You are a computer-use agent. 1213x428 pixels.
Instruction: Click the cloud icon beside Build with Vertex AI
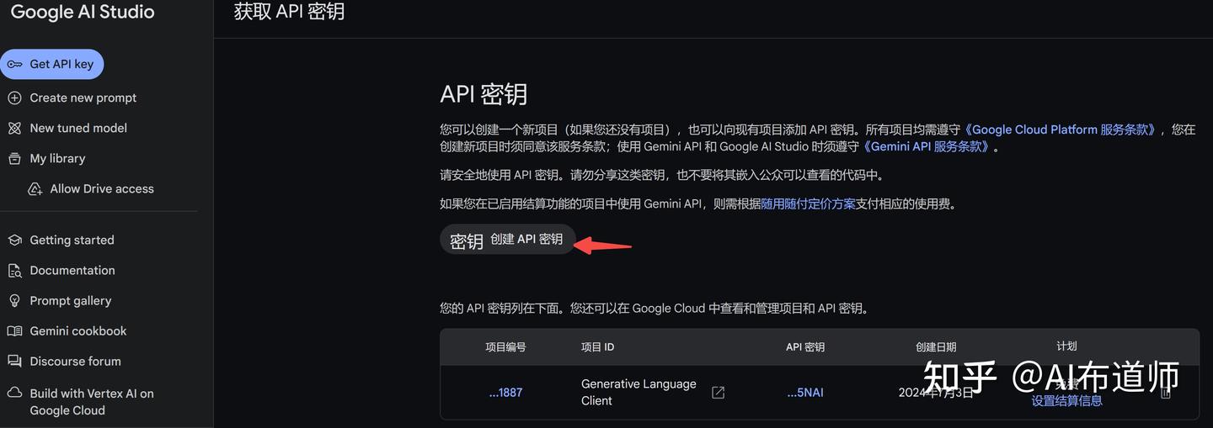(14, 393)
